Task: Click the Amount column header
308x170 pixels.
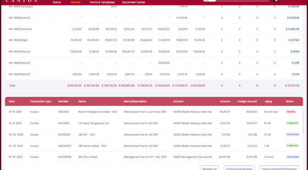Action: click(x=225, y=101)
